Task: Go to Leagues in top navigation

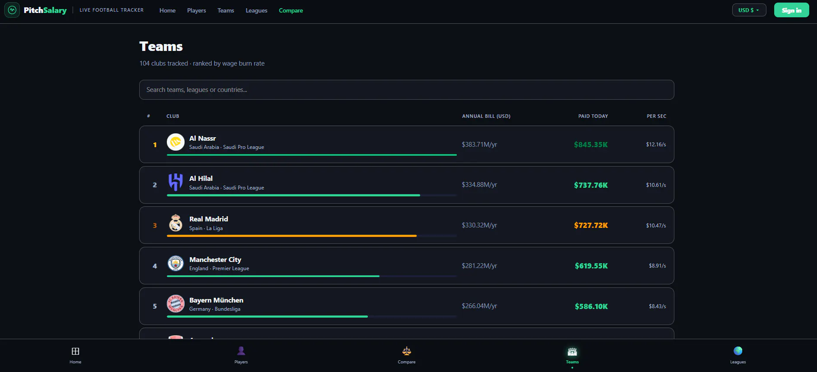Action: point(256,10)
